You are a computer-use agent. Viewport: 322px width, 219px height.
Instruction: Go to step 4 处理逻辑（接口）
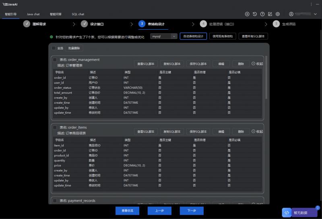tap(217, 24)
